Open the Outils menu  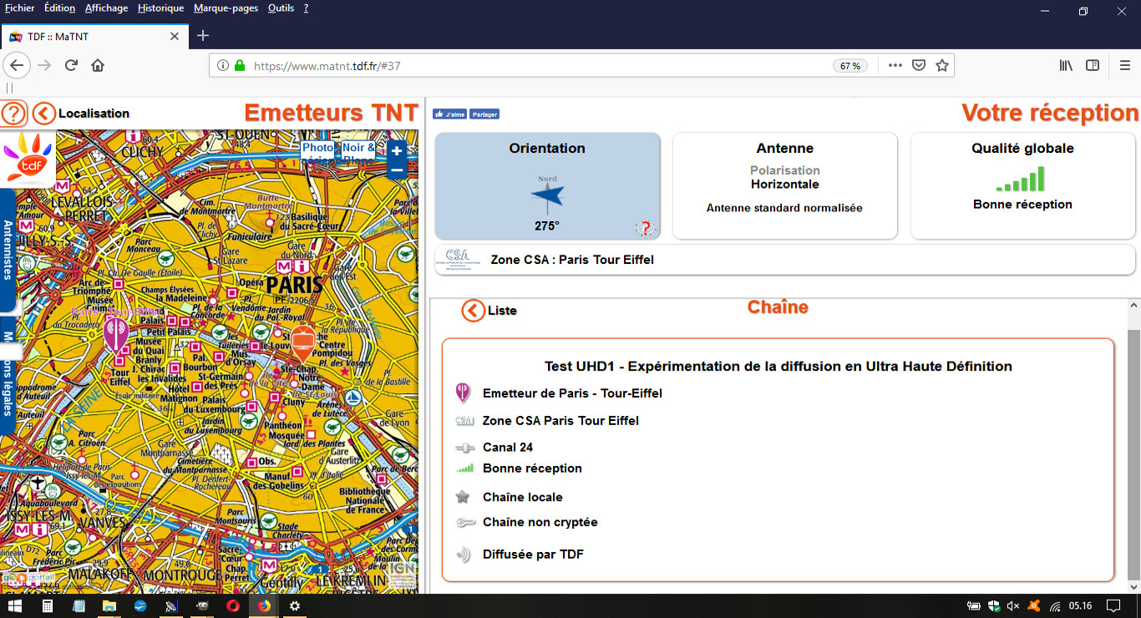pyautogui.click(x=281, y=8)
